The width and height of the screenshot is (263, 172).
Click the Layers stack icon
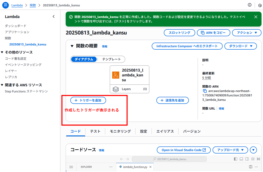click(x=116, y=89)
